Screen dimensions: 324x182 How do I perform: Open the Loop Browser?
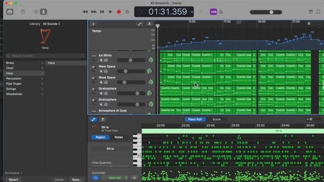point(318,12)
